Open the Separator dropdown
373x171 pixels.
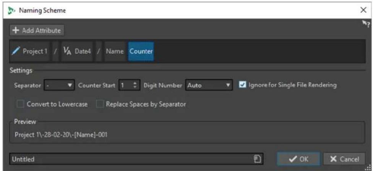[59, 85]
